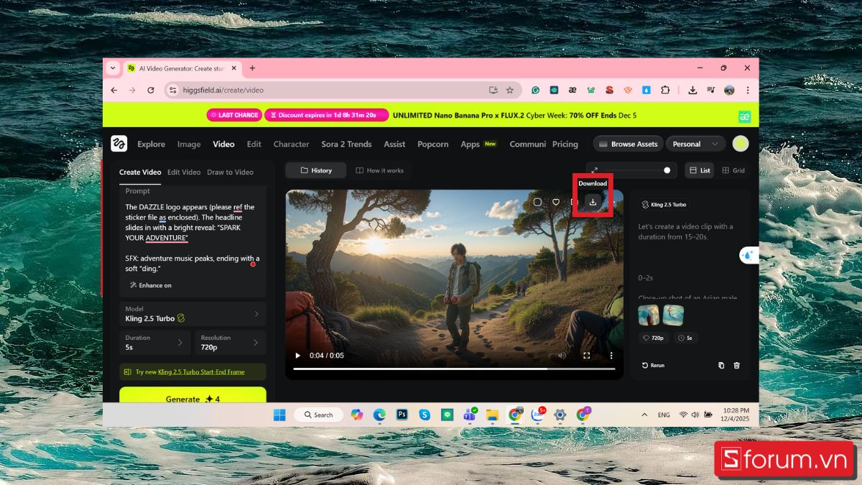Open the first reference image thumbnail
The width and height of the screenshot is (862, 485).
648,315
